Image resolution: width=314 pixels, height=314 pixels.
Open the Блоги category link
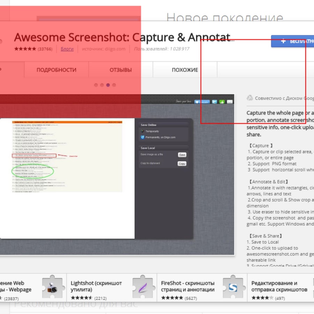click(67, 49)
